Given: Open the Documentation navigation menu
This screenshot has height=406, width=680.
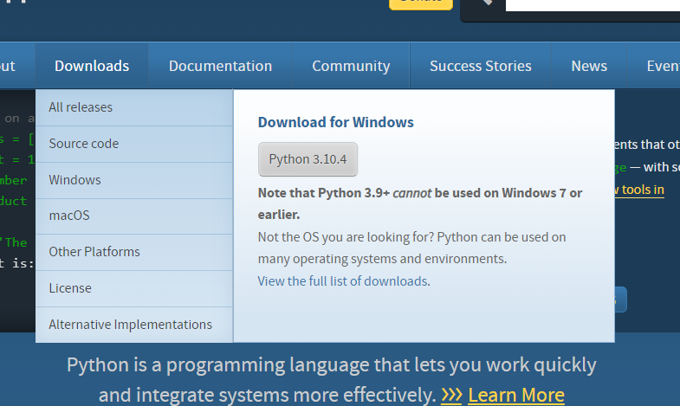Looking at the screenshot, I should 220,66.
